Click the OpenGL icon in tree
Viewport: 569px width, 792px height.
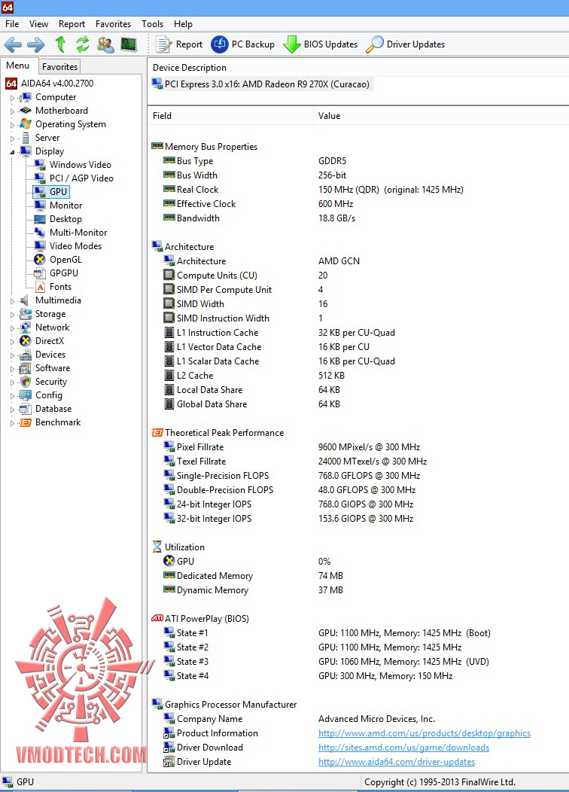point(40,260)
